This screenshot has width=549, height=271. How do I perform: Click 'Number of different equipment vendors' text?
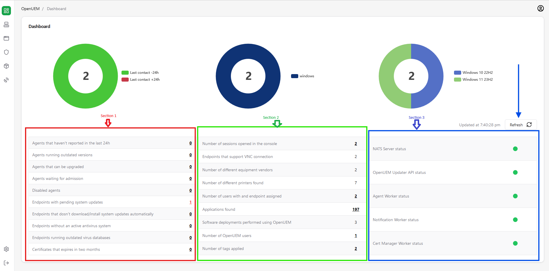coord(238,170)
